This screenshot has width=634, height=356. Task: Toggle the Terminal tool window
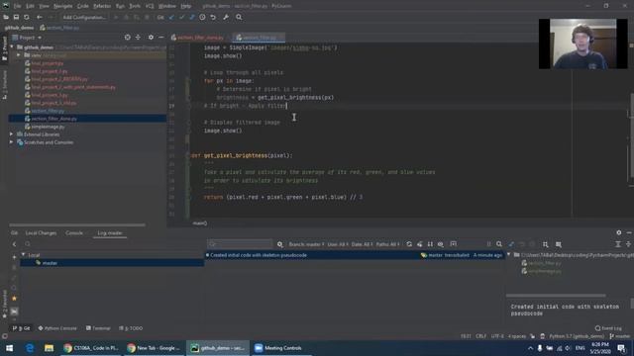click(98, 328)
